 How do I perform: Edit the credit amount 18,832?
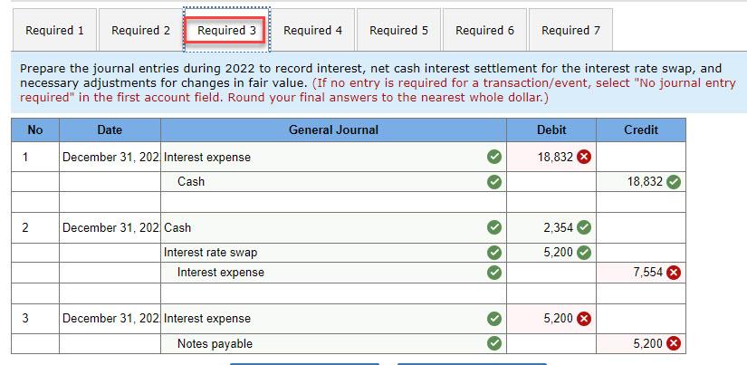pyautogui.click(x=641, y=181)
